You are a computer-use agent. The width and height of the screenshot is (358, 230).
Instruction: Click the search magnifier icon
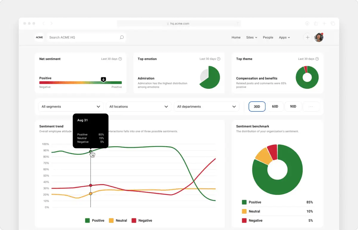[122, 37]
